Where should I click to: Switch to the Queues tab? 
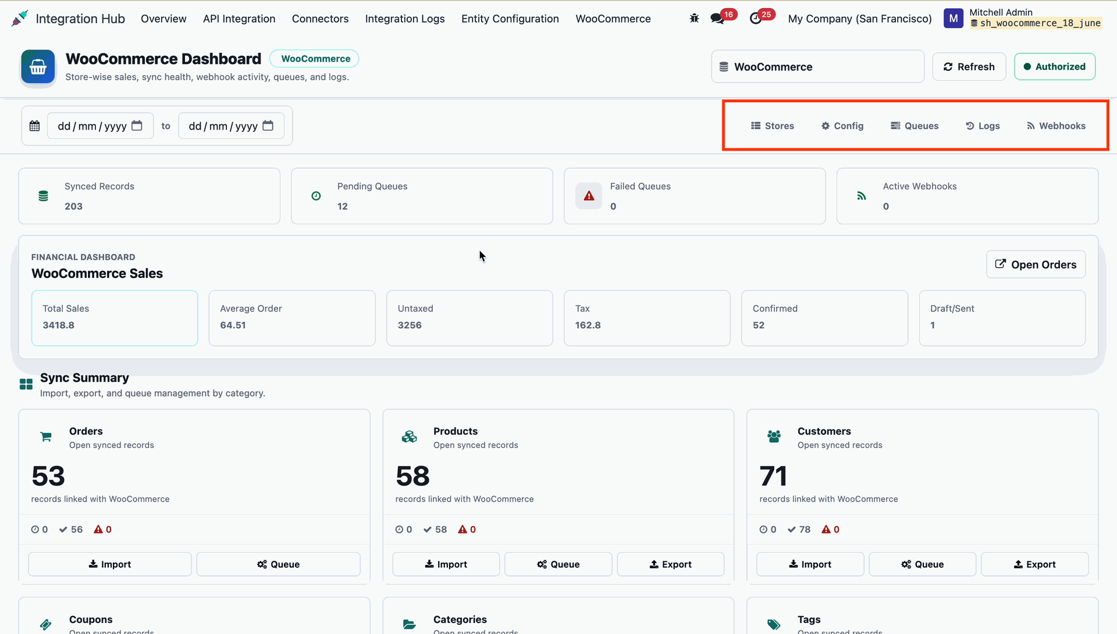(x=915, y=126)
